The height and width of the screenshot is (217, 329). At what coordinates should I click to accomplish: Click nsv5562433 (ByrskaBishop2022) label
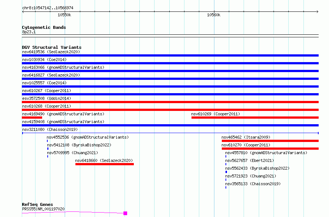coord(257,168)
